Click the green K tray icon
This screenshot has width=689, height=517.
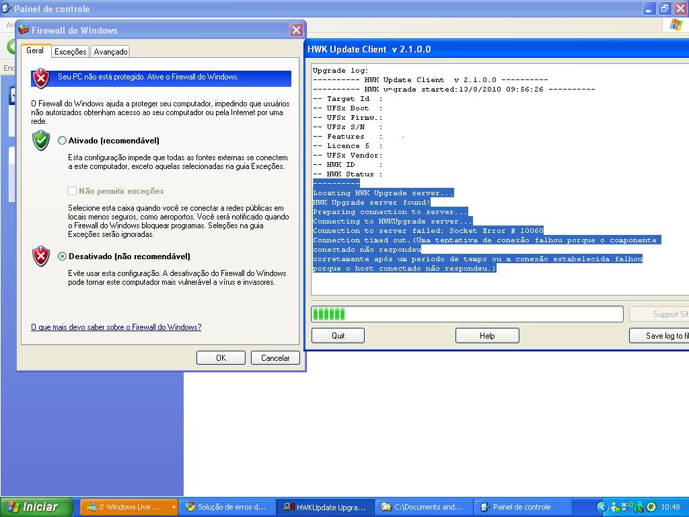point(639,507)
